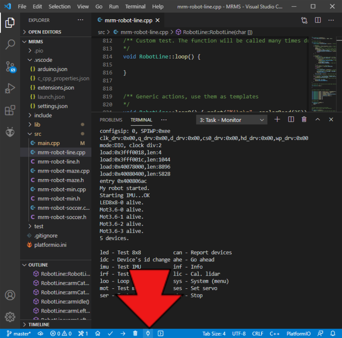Open the Extensions view
Viewport: 342px width, 338px height.
10,110
